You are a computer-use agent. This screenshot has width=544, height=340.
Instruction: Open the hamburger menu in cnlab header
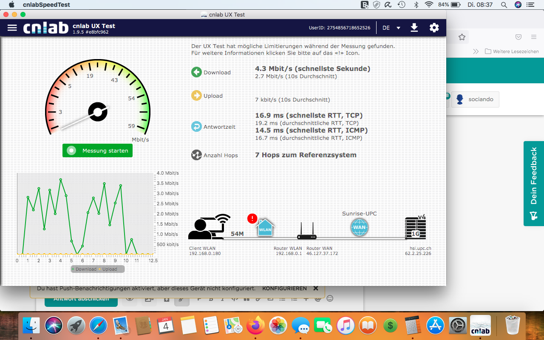click(x=12, y=28)
